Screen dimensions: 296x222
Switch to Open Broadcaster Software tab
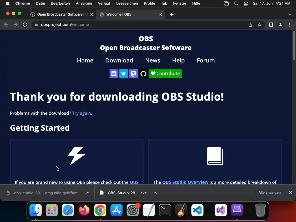pyautogui.click(x=62, y=14)
